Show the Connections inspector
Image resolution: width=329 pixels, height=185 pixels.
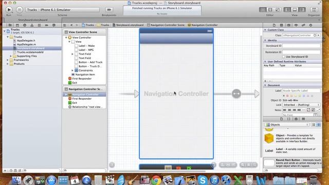310,25
